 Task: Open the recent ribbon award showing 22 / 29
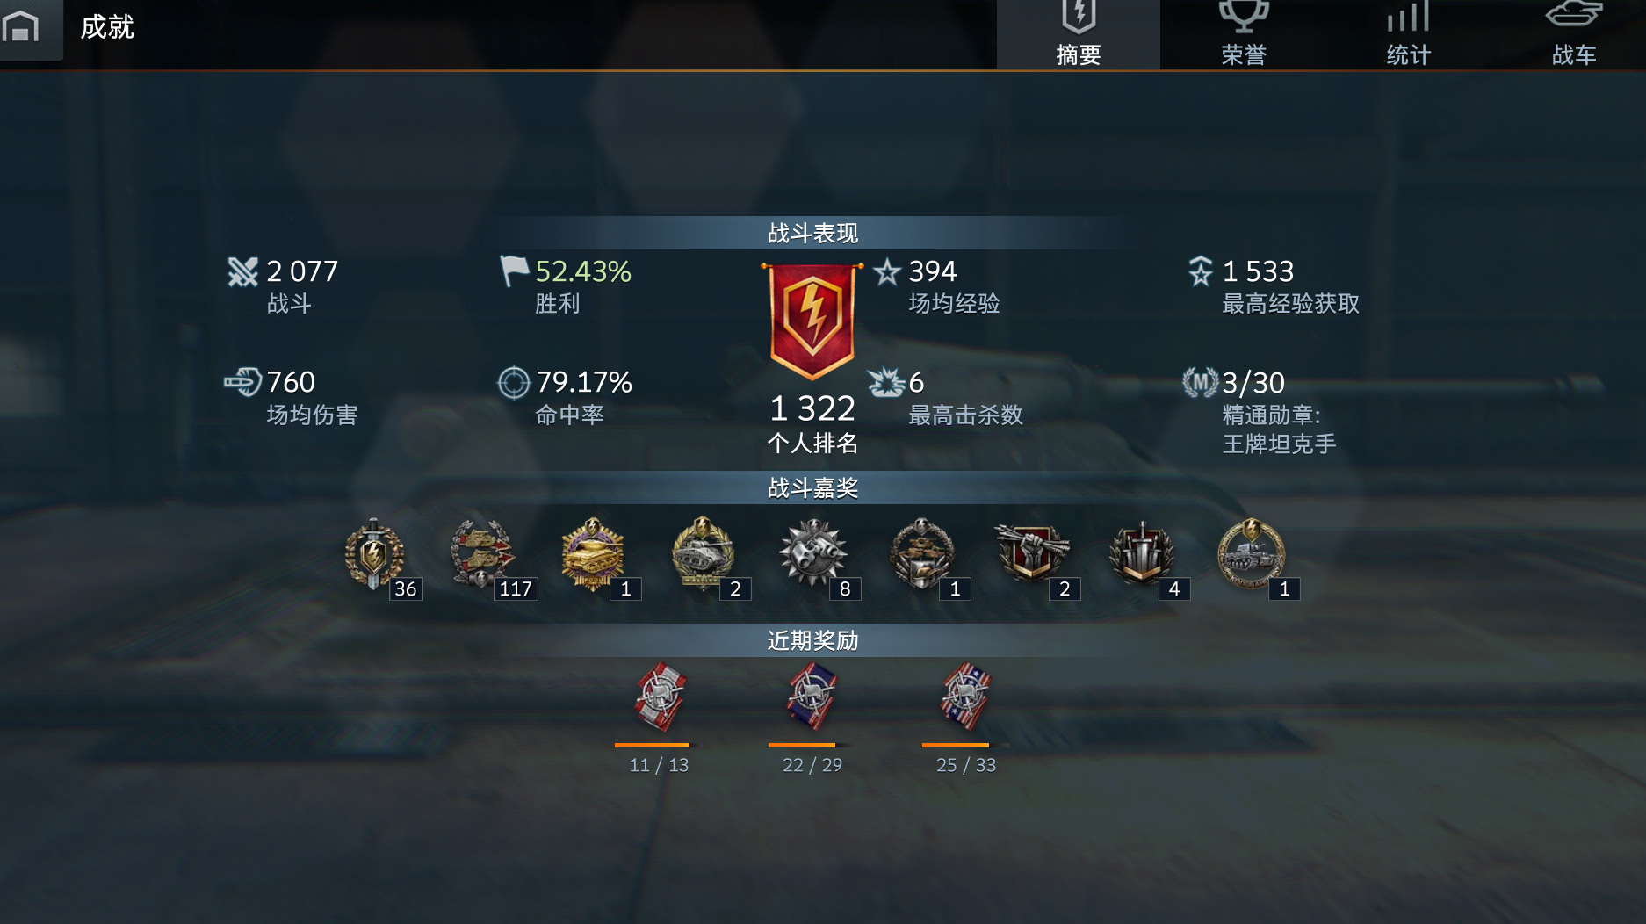point(812,697)
